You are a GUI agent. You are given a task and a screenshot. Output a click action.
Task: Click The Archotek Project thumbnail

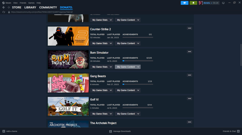click(x=68, y=124)
